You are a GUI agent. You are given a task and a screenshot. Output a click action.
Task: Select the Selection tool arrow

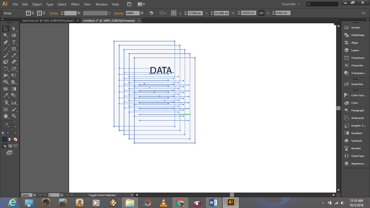coord(5,29)
